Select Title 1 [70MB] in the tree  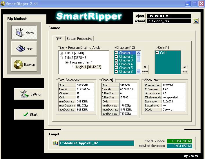click(75, 53)
